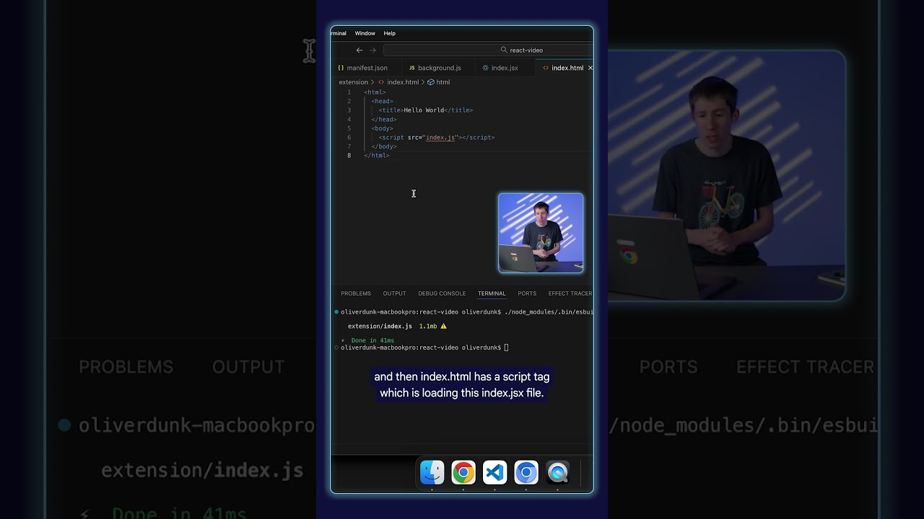Open Finder from the dock
The width and height of the screenshot is (924, 519).
tap(432, 473)
